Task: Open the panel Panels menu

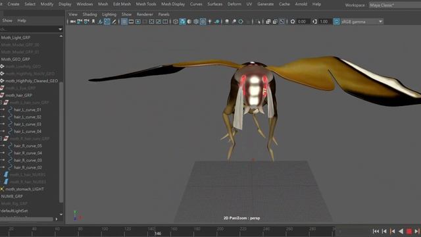Action: (164, 14)
